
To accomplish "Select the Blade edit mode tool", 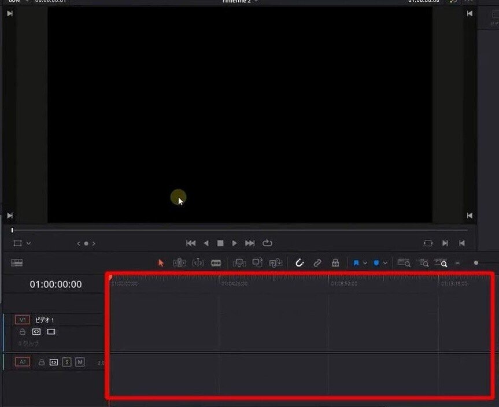I will click(216, 263).
